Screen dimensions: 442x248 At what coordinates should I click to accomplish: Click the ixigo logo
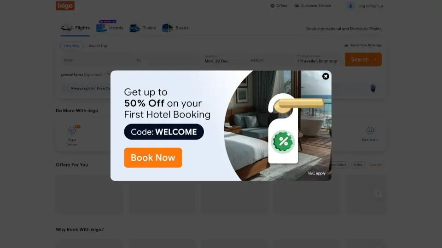point(65,6)
